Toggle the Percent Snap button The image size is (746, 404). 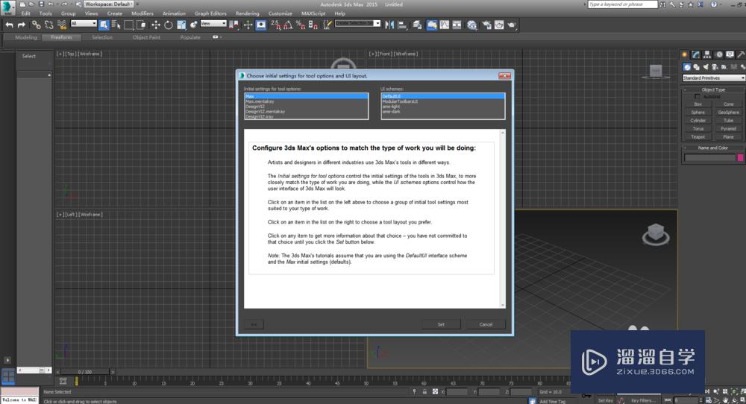click(300, 25)
